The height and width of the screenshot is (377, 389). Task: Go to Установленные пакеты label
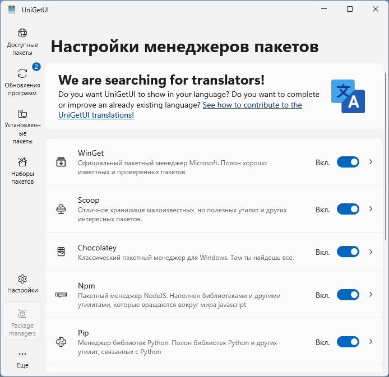(22, 133)
